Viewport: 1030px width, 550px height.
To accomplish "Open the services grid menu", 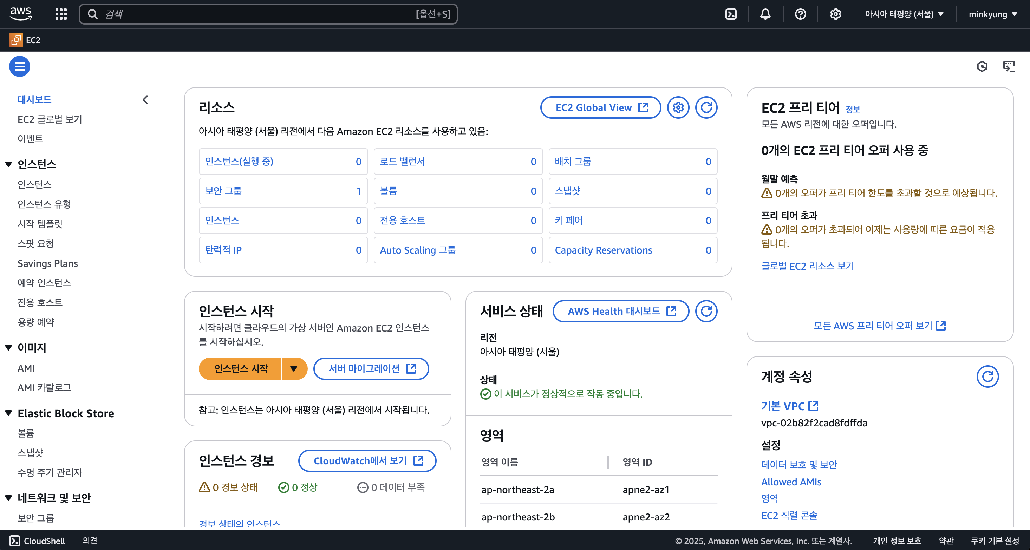I will pos(61,14).
